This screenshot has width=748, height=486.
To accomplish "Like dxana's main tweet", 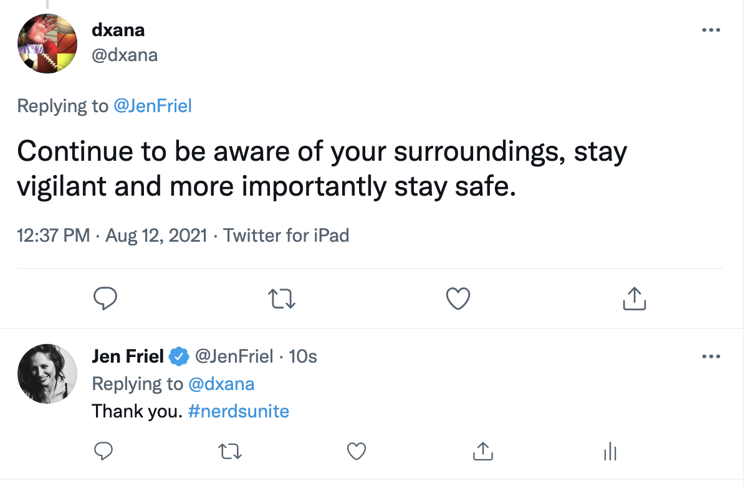I will (x=459, y=299).
